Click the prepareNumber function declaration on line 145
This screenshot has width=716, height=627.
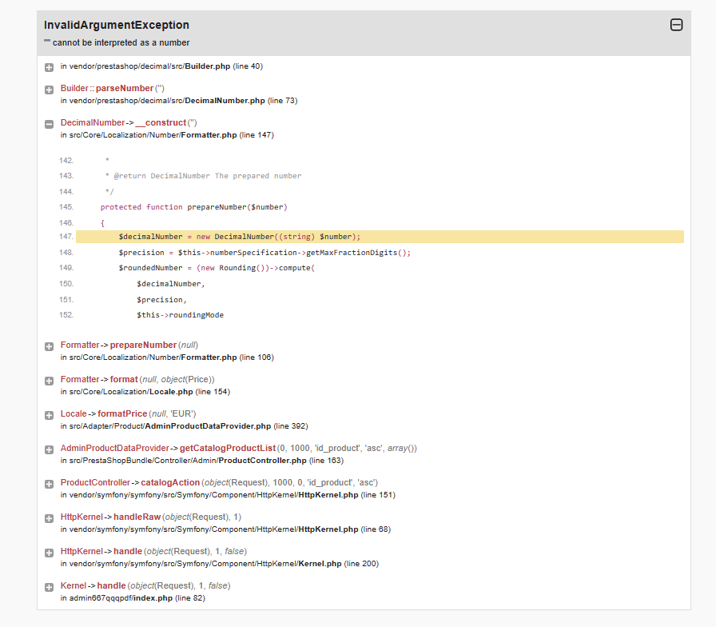click(x=193, y=207)
